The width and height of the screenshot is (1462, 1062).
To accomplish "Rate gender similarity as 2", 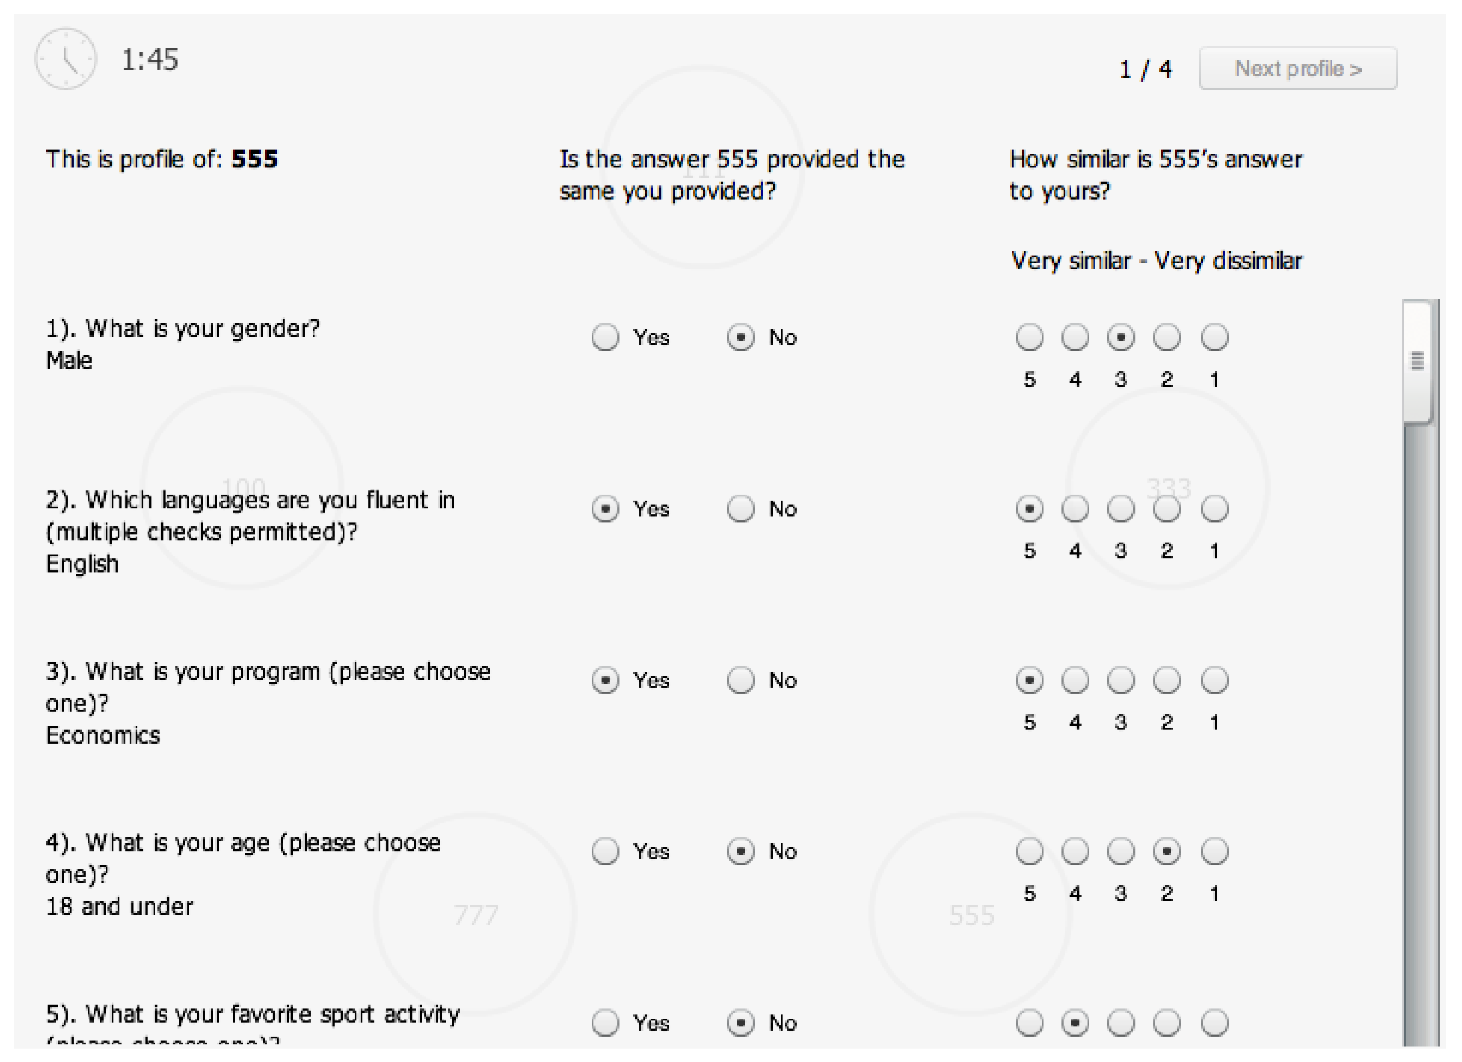I will [1167, 337].
